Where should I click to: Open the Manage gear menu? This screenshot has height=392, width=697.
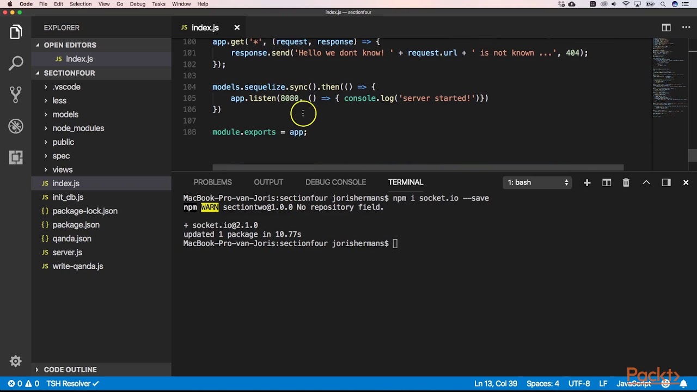pos(16,361)
